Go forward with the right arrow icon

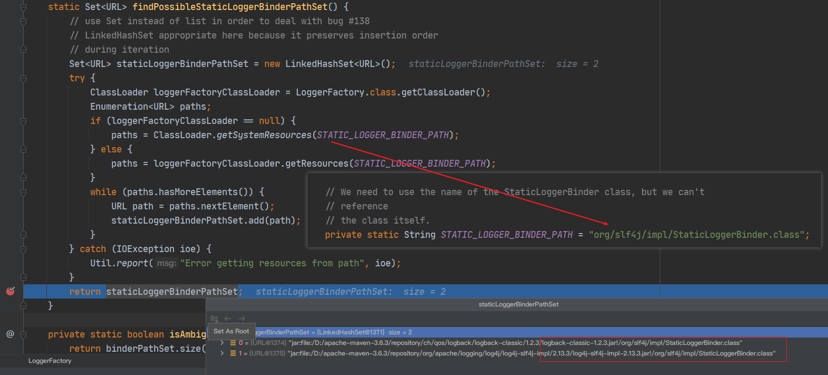(x=242, y=319)
